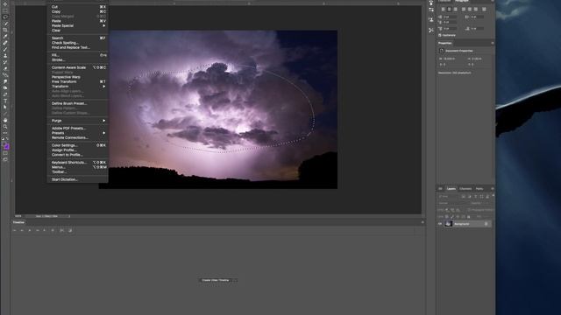Screen dimensions: 561x315
Task: Click the Document Properties icon
Action: point(442,51)
